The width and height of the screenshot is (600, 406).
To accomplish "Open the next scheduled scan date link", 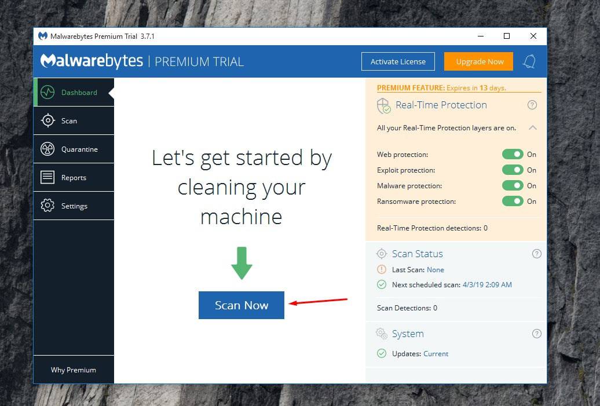I will click(x=486, y=285).
